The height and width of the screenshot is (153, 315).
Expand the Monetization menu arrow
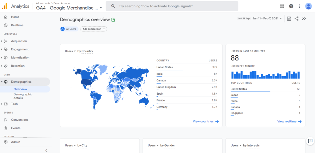point(2,57)
